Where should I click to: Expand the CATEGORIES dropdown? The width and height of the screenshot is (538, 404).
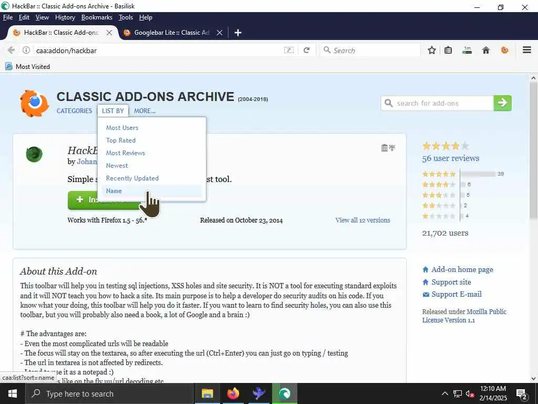click(74, 111)
